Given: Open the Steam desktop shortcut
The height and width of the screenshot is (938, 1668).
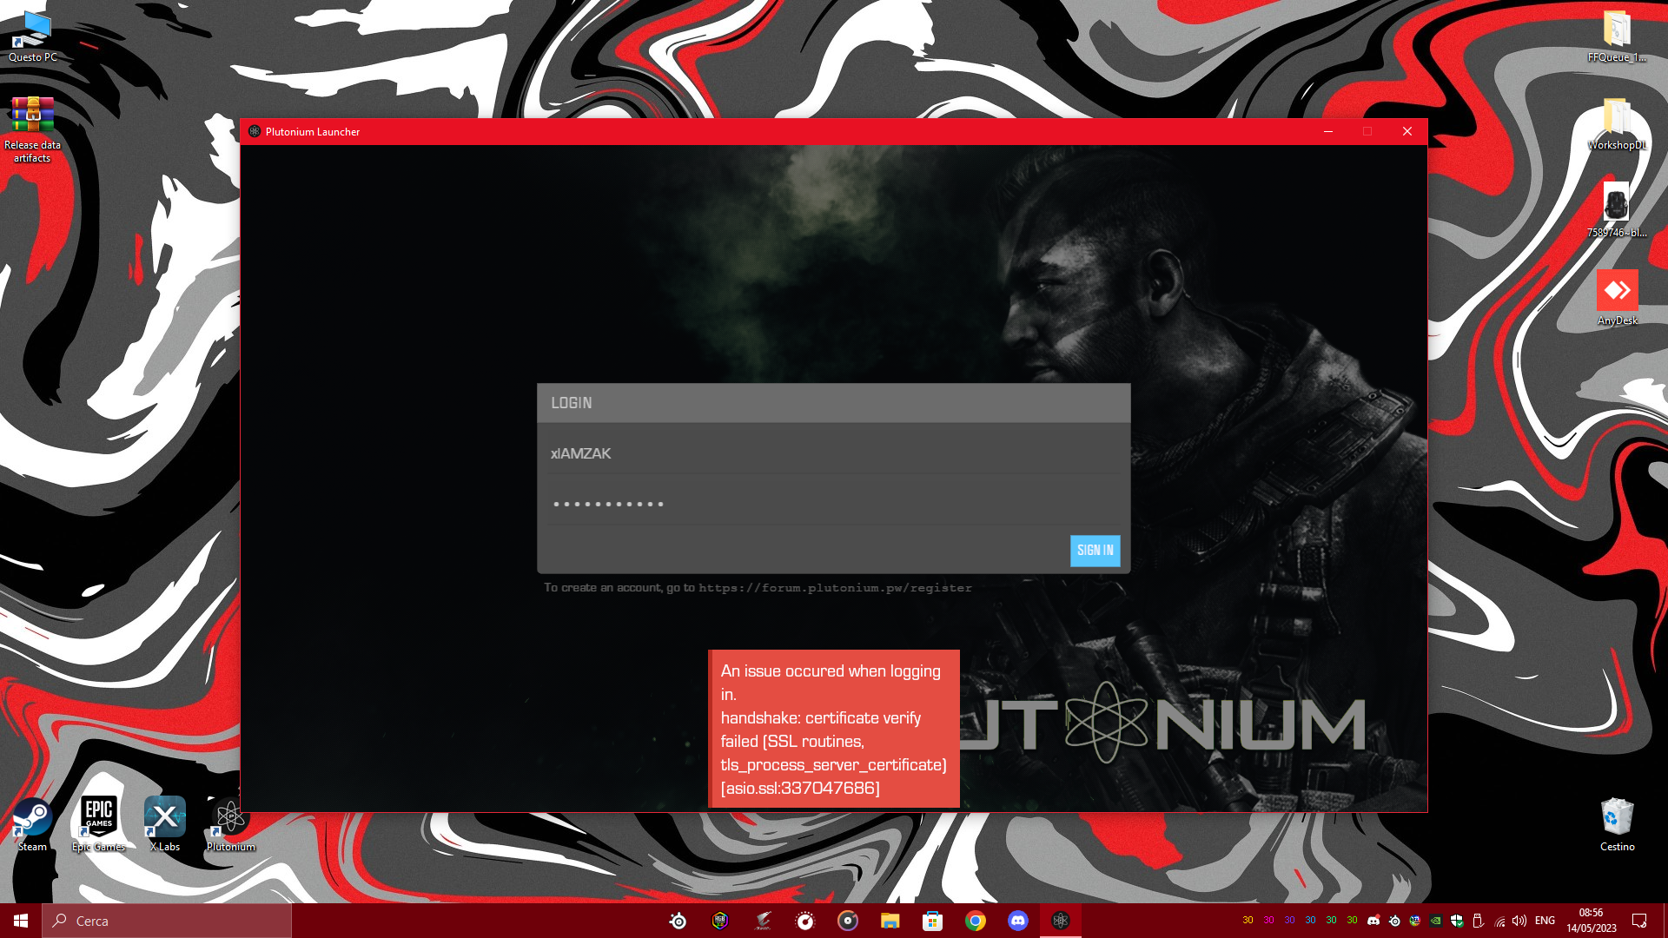Looking at the screenshot, I should [32, 825].
